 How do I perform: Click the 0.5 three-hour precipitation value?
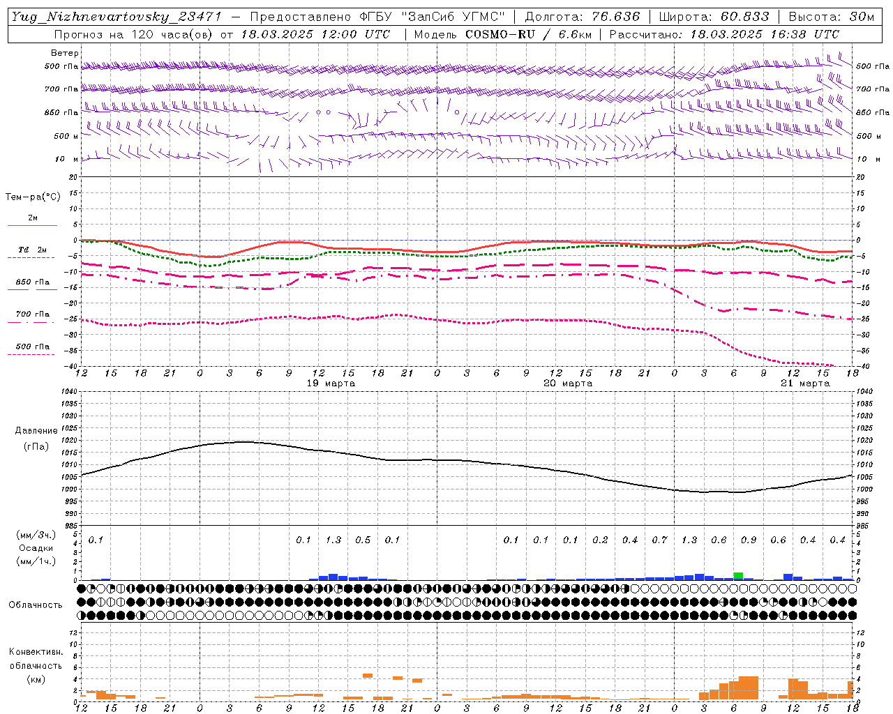(x=363, y=540)
